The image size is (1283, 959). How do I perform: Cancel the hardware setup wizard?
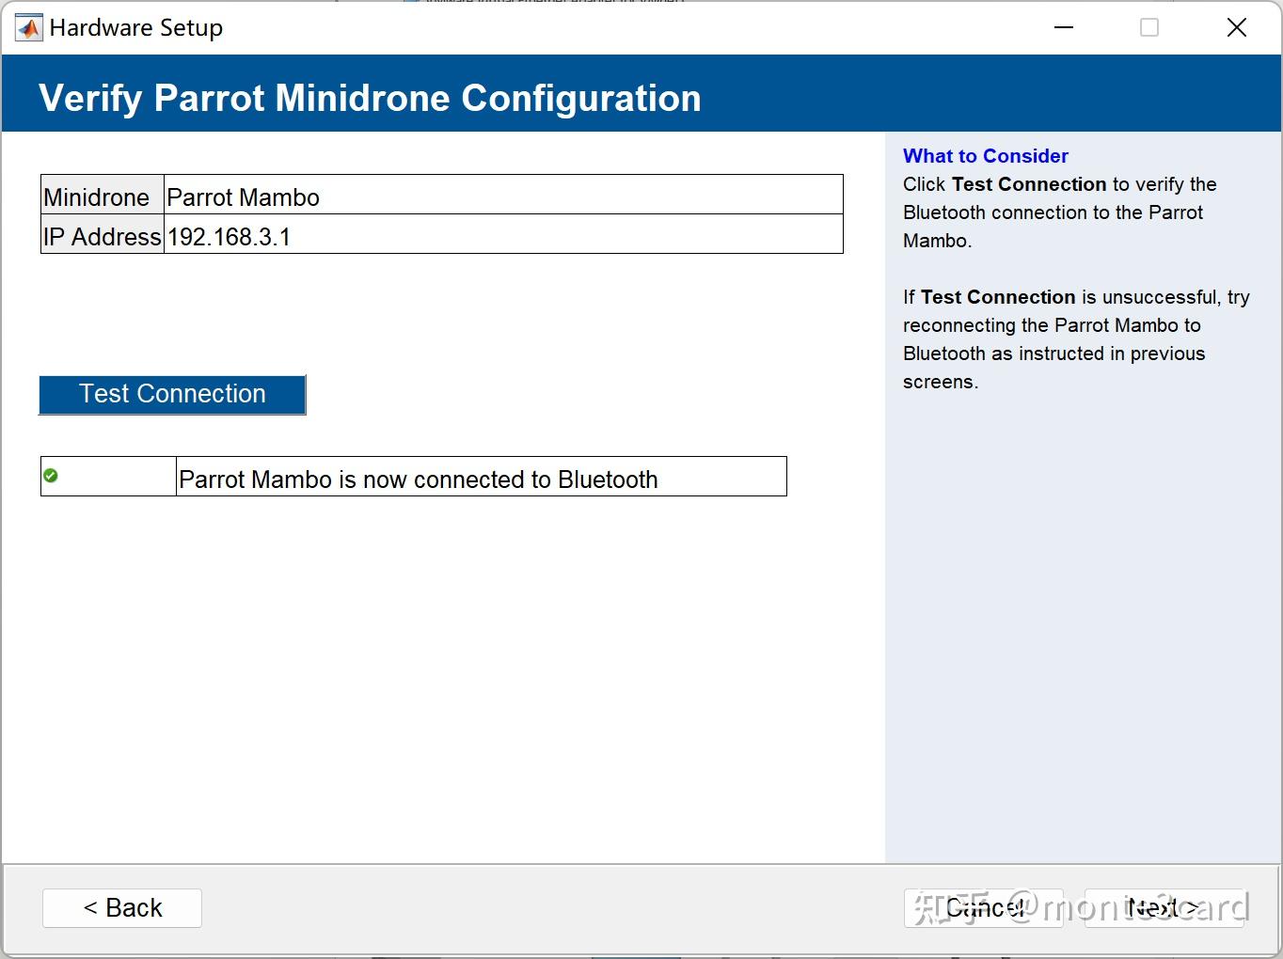tap(984, 907)
